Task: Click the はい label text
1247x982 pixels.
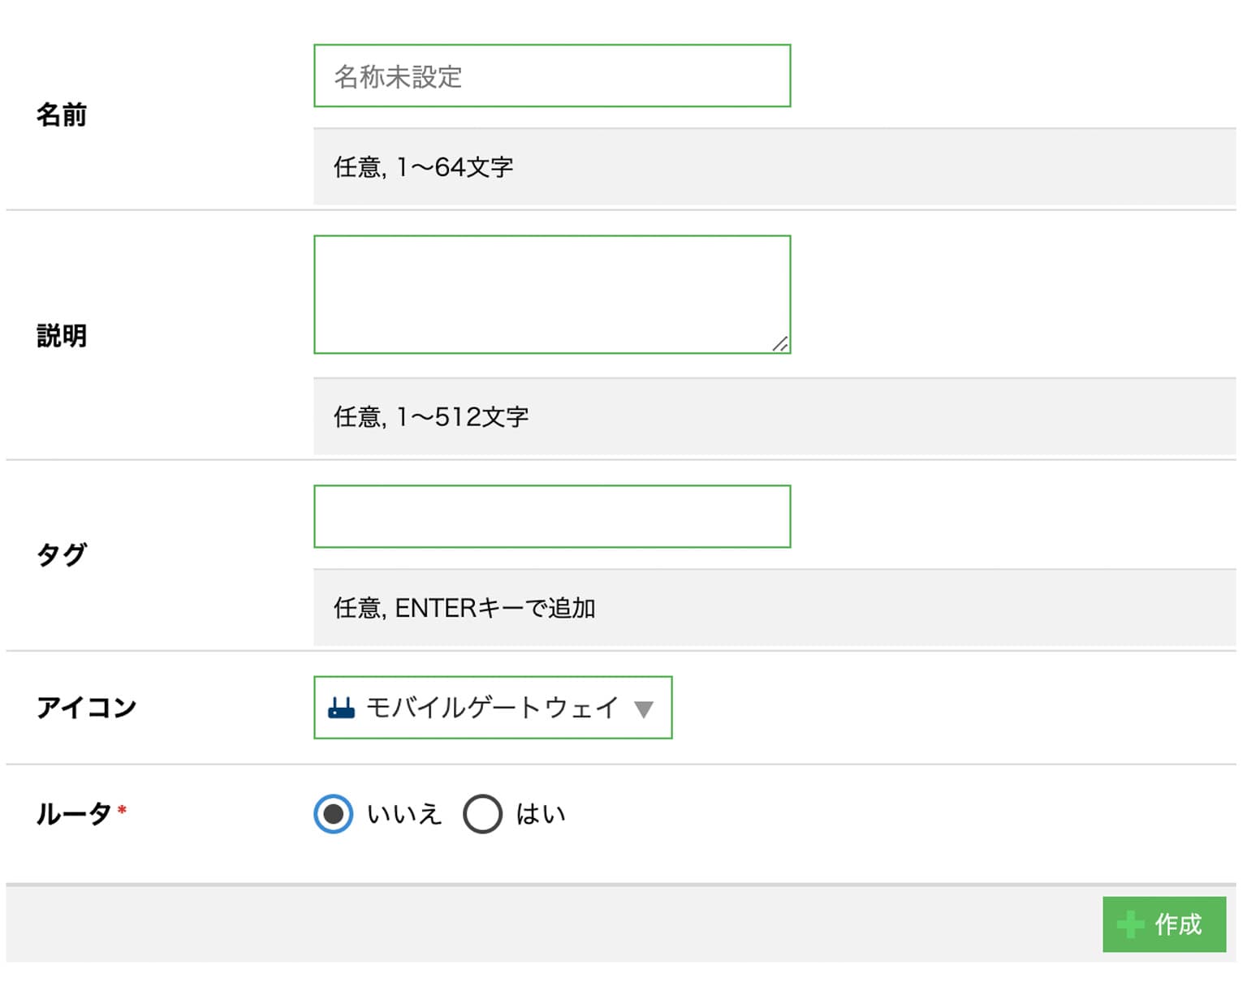Action: click(x=541, y=814)
